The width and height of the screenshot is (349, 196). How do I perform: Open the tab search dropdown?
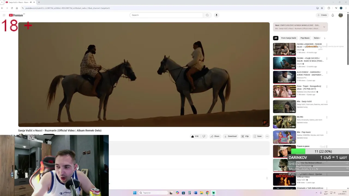click(x=2, y=2)
